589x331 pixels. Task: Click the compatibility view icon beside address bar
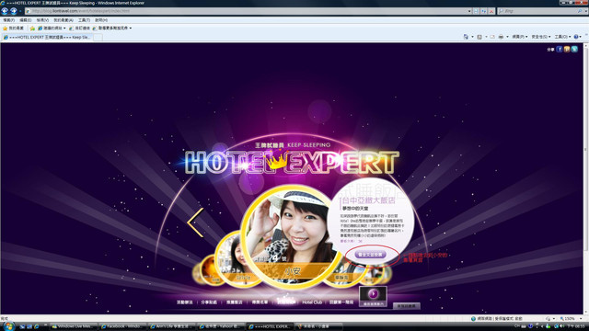[477, 11]
